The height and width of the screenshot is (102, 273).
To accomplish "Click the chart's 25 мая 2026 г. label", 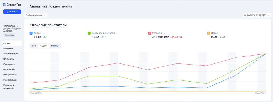I will [x=260, y=93].
